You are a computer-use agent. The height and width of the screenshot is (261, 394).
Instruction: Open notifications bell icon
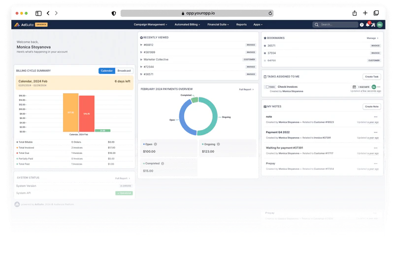(x=367, y=25)
